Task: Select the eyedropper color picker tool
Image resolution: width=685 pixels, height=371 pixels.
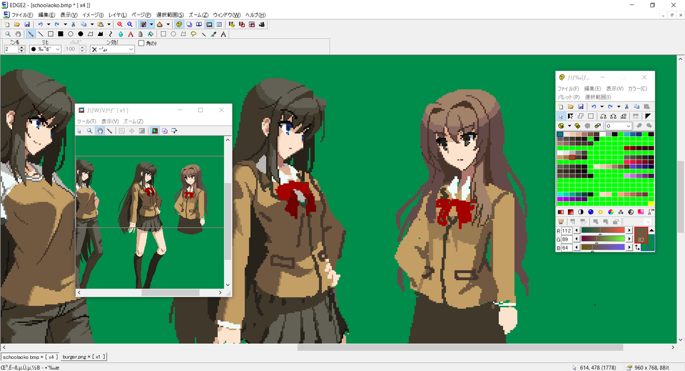Action: [x=213, y=34]
